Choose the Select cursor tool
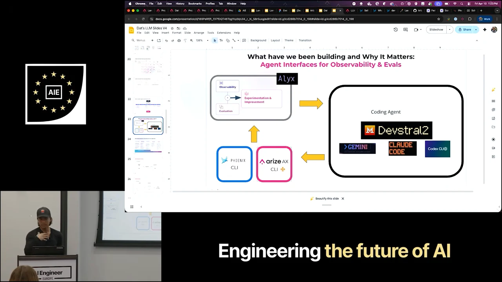The image size is (502, 282). click(x=215, y=40)
